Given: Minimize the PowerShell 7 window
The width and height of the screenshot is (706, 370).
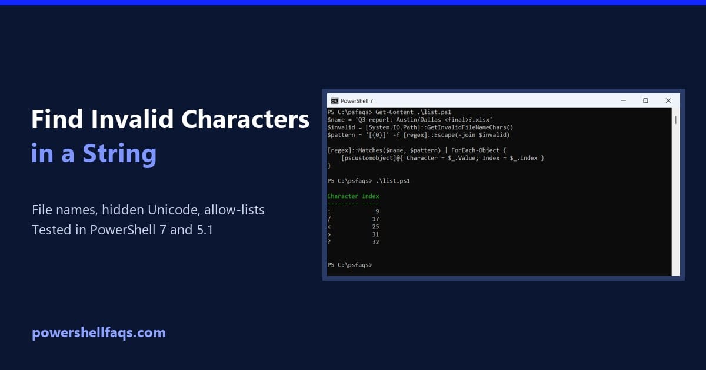Looking at the screenshot, I should pos(623,101).
